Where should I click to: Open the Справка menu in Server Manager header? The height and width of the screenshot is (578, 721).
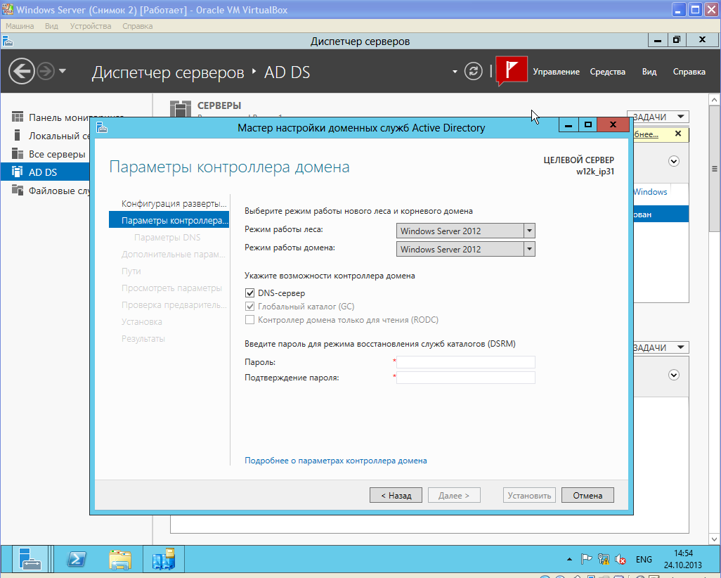[x=689, y=72]
